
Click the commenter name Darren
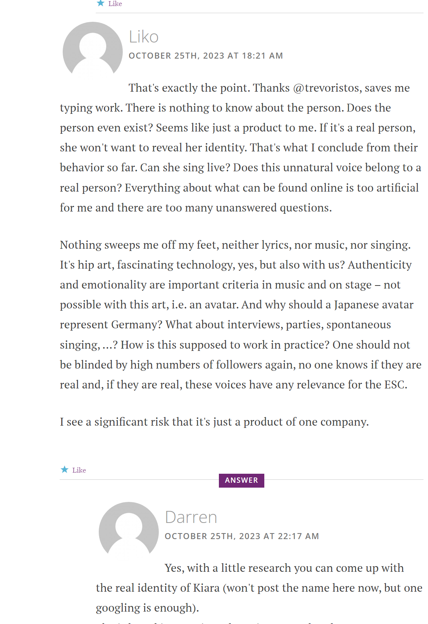coord(191,517)
